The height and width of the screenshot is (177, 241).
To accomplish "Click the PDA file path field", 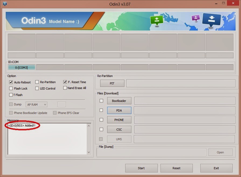I will (x=185, y=110).
